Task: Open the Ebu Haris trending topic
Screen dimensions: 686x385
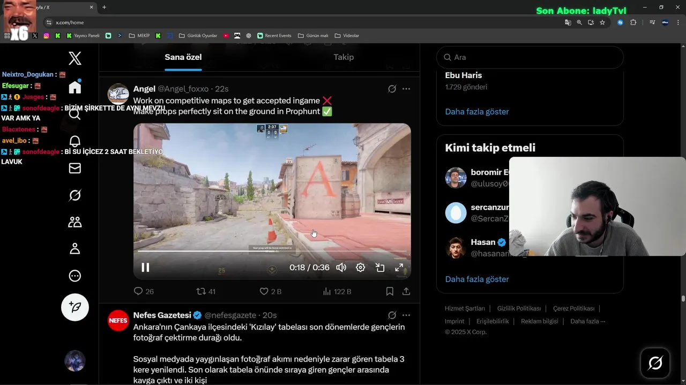Action: pos(463,75)
